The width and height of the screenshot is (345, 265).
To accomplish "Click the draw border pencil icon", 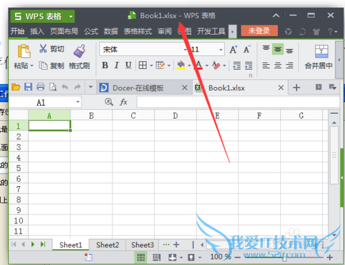I will tap(160, 66).
